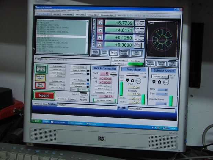
Task: Run the Last Wizard
Action: pyautogui.click(x=136, y=61)
